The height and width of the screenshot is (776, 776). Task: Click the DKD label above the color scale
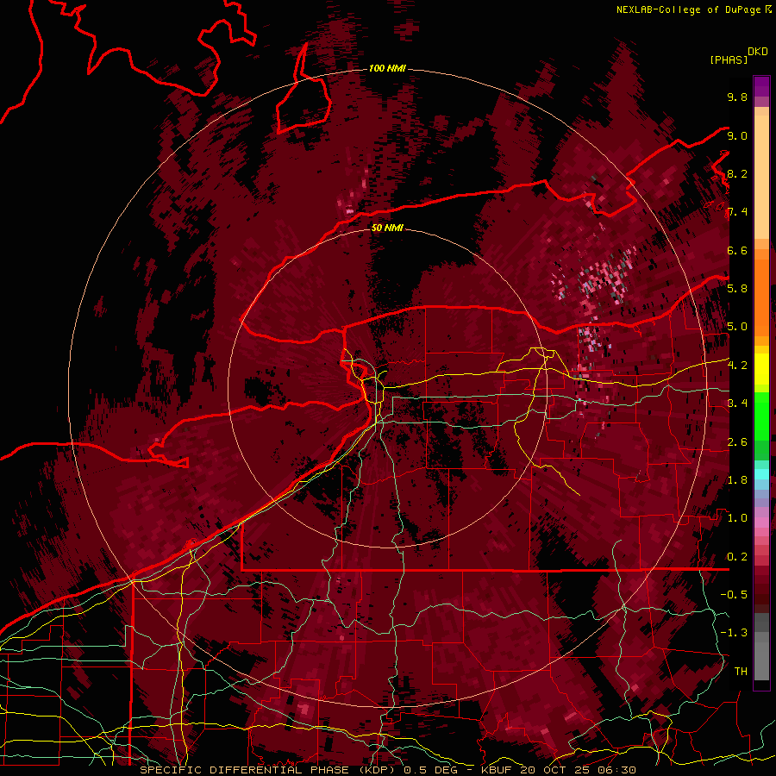pyautogui.click(x=758, y=52)
